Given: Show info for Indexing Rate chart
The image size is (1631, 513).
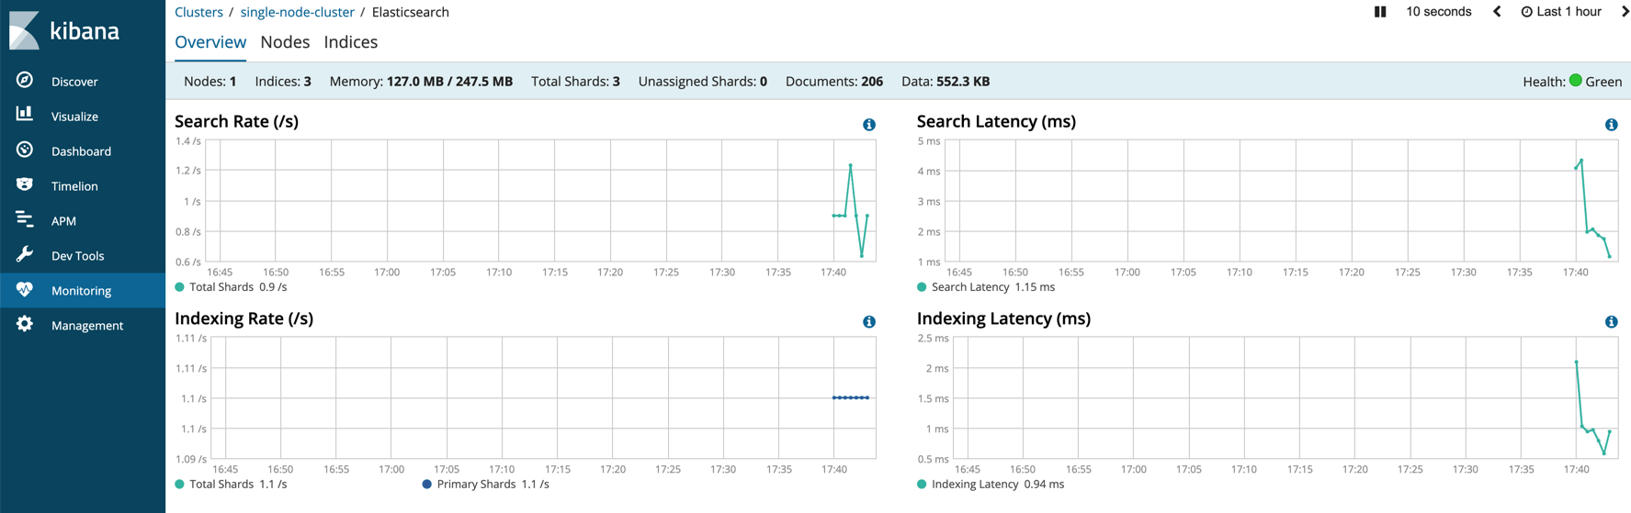Looking at the screenshot, I should pos(869,322).
